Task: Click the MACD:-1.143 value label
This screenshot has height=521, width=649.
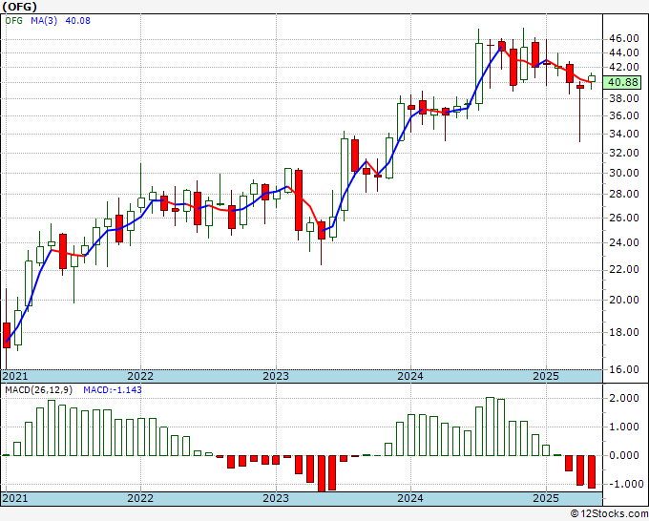Action: pyautogui.click(x=113, y=390)
